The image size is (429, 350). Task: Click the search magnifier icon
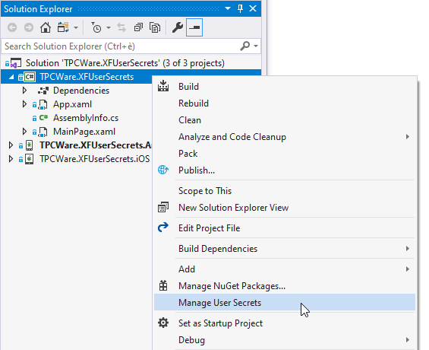(x=244, y=46)
